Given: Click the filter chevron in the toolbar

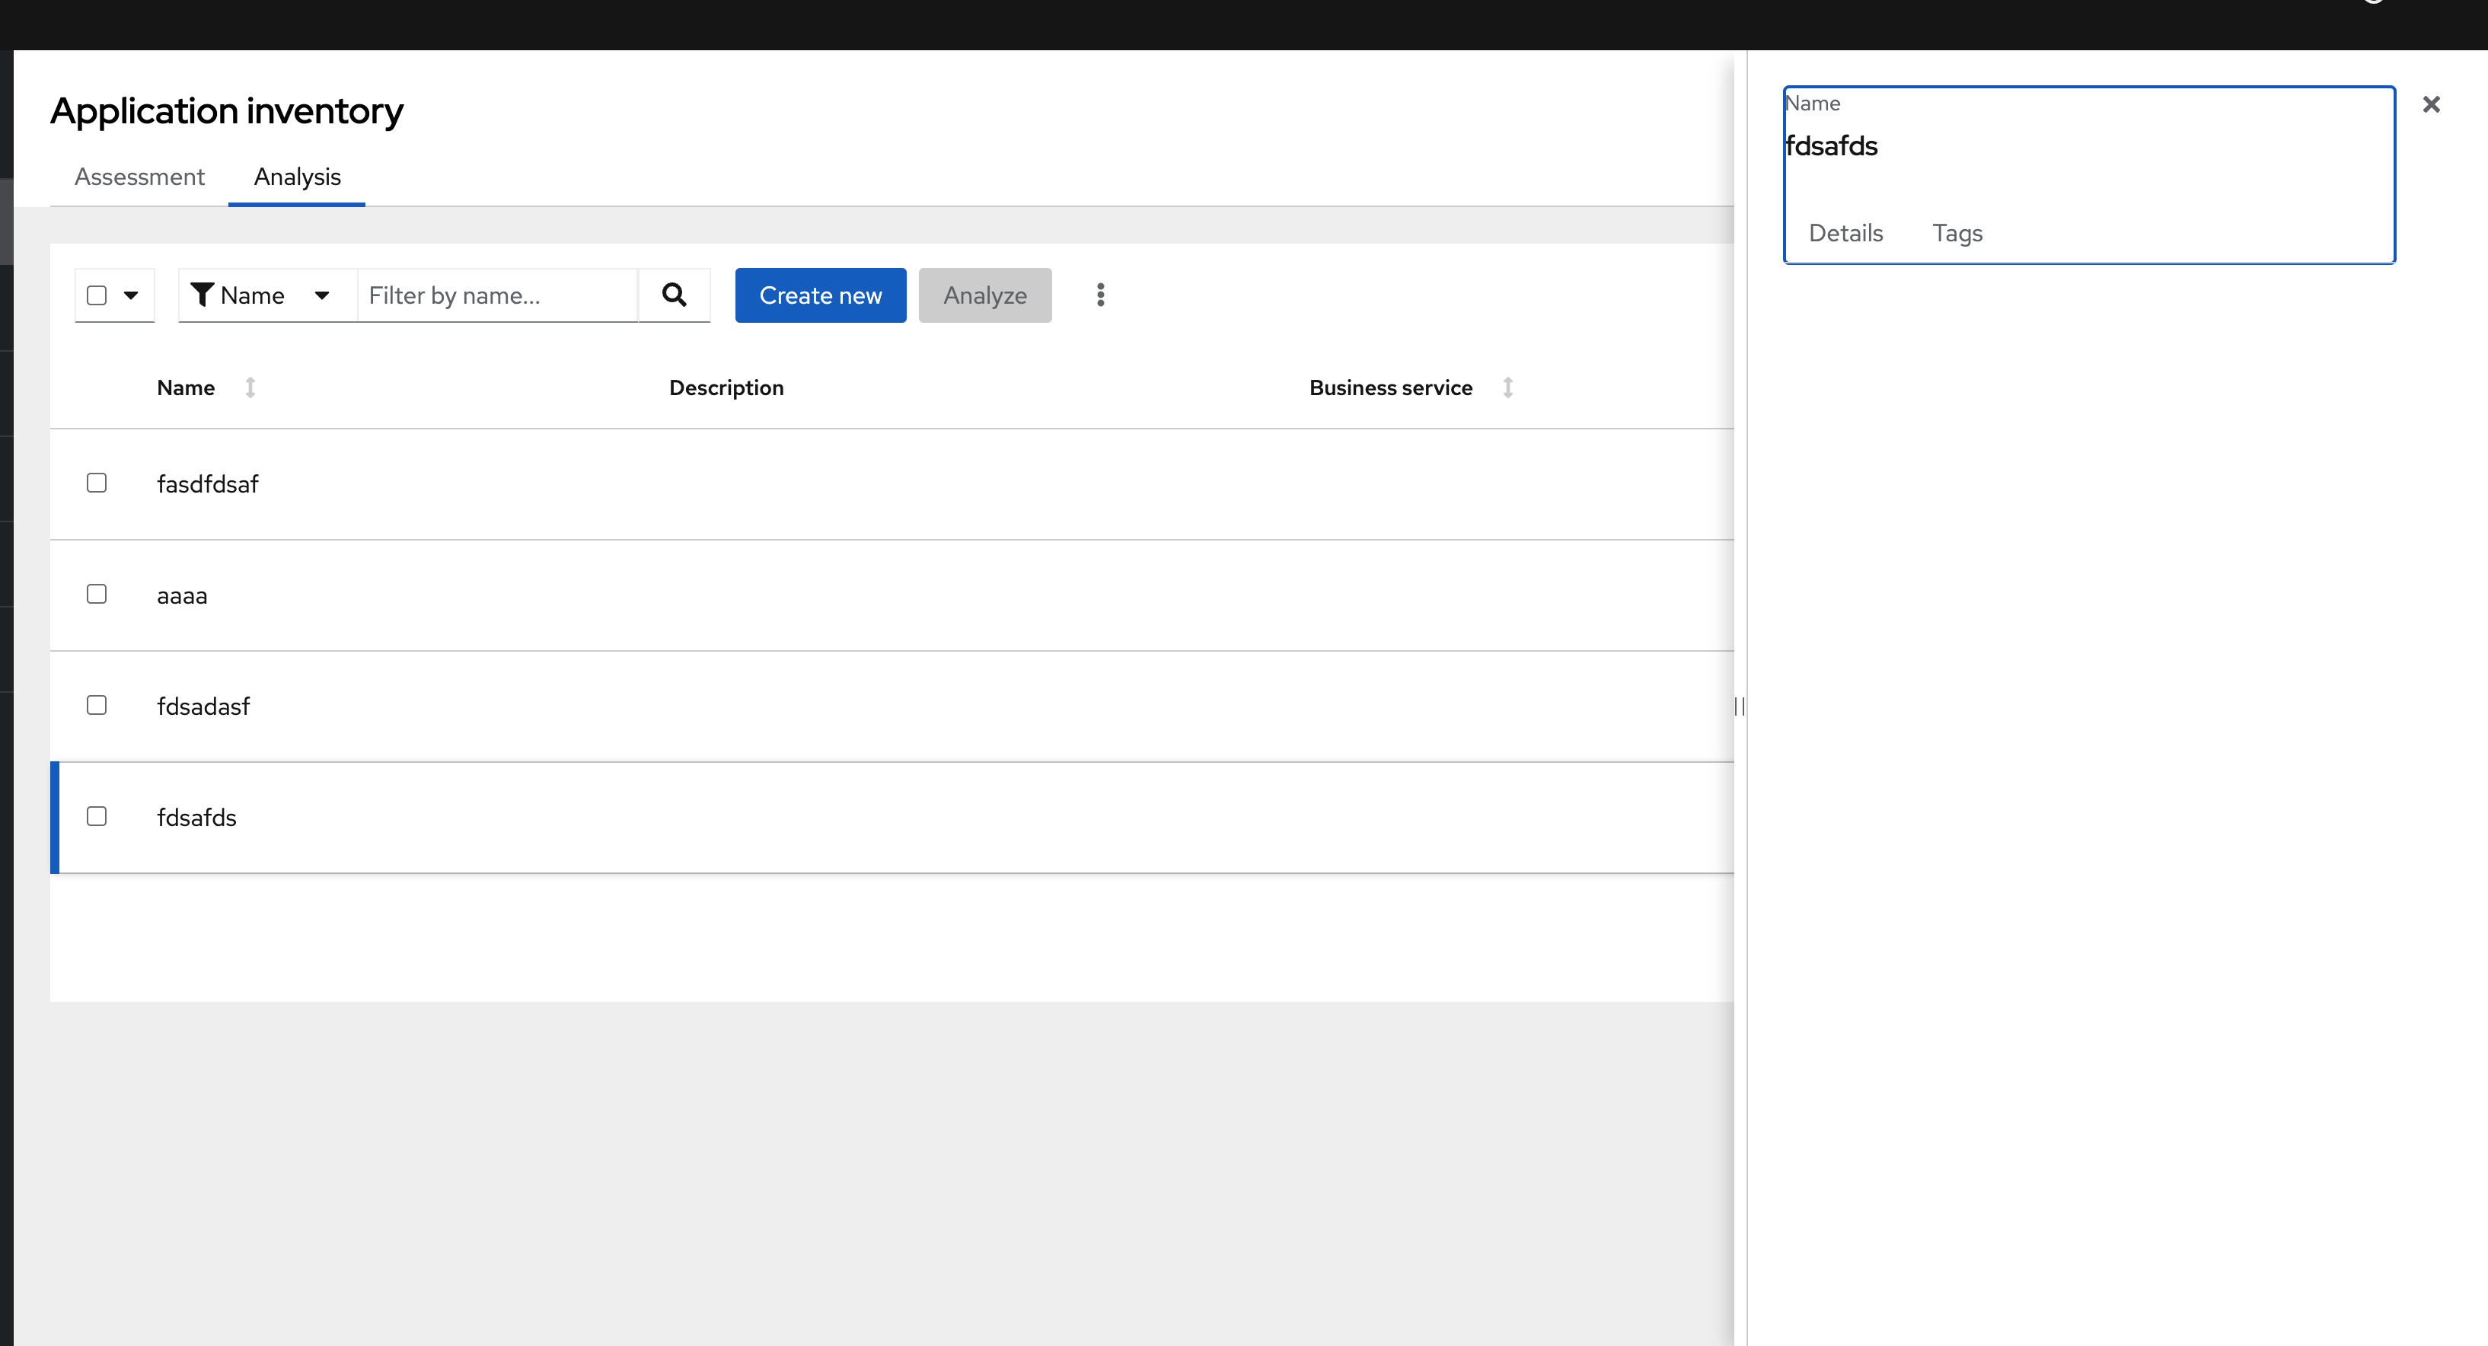Looking at the screenshot, I should [323, 295].
